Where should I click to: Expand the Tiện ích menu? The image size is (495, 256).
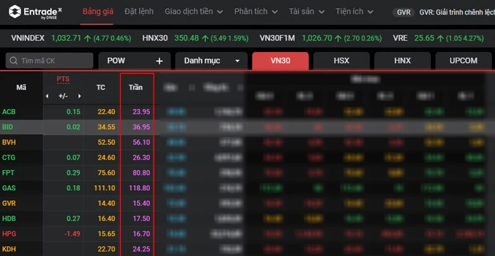(354, 11)
